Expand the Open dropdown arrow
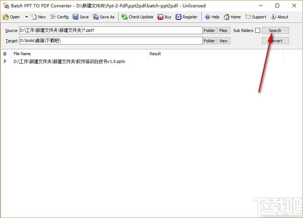 26,17
